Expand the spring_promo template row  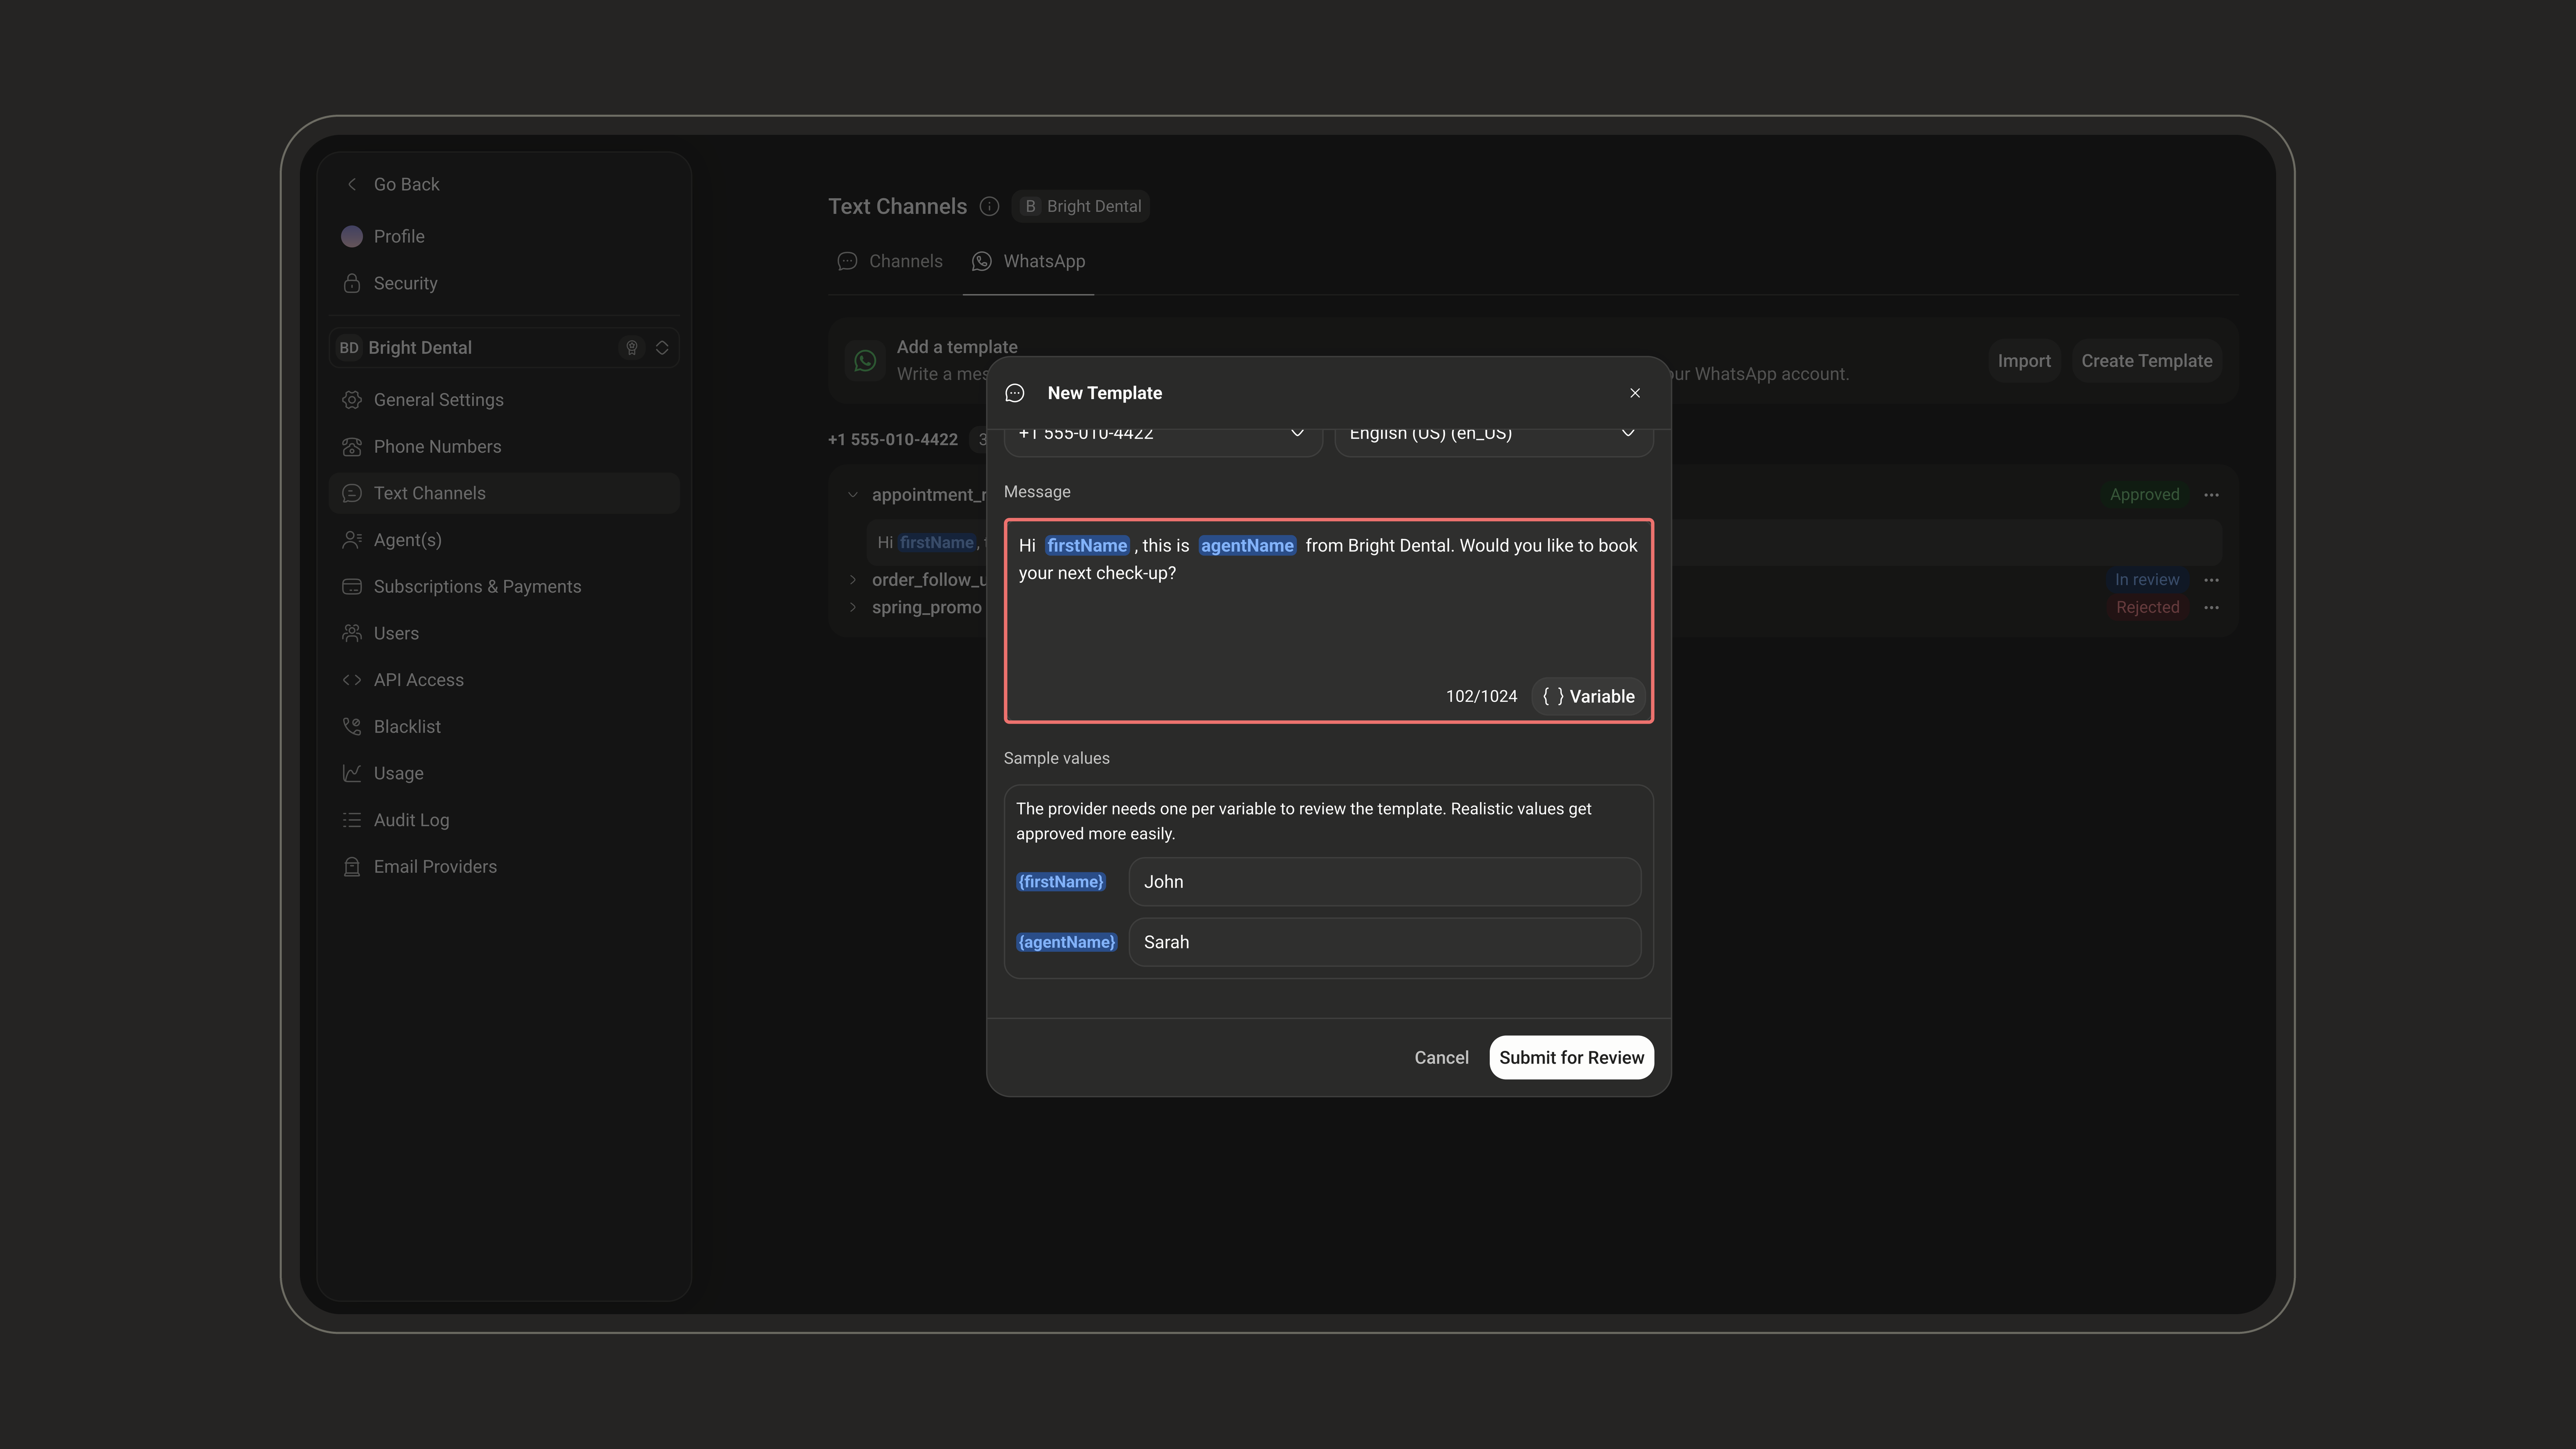(x=852, y=608)
